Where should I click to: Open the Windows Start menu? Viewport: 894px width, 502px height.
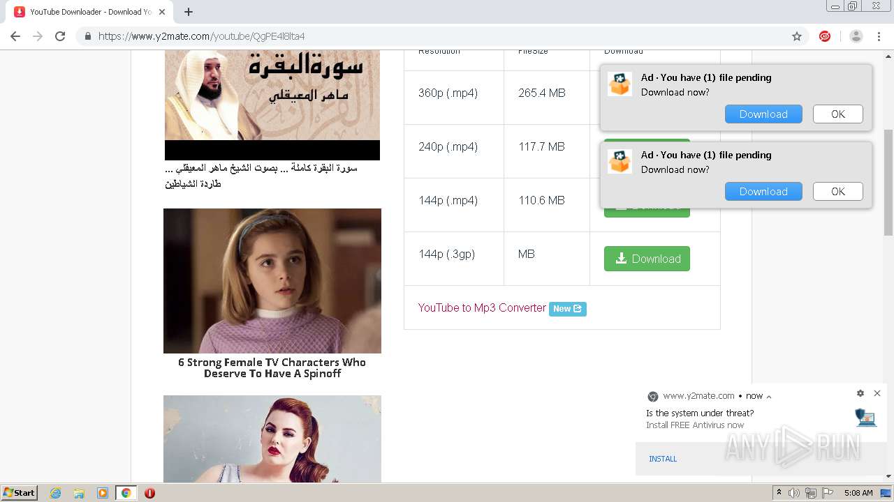pos(20,493)
